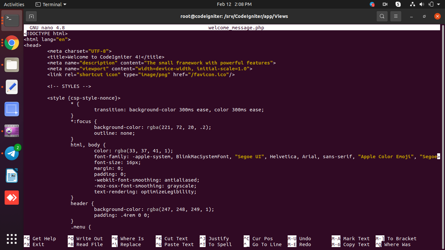Open the volume indicator icon
The image size is (445, 250).
click(422, 4)
